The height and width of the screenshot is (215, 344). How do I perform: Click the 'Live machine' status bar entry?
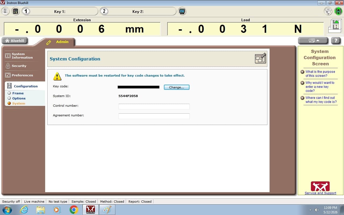click(x=34, y=202)
